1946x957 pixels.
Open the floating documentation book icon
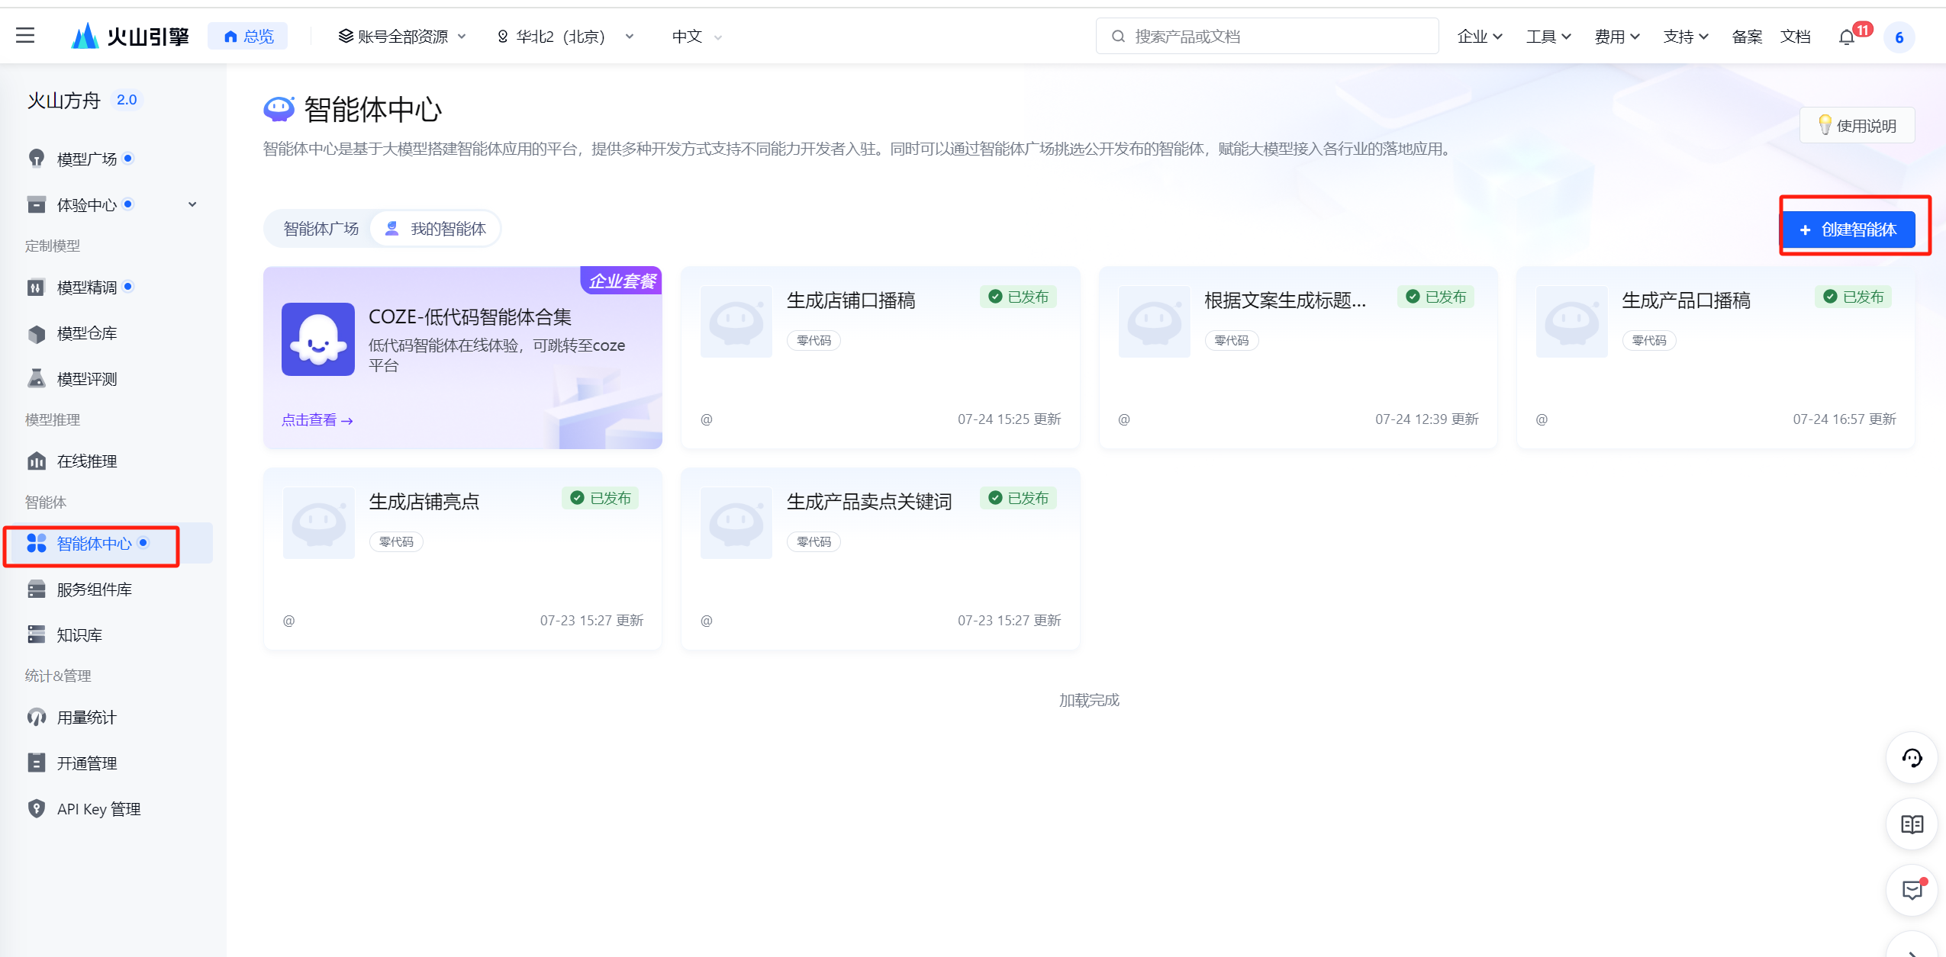tap(1912, 824)
